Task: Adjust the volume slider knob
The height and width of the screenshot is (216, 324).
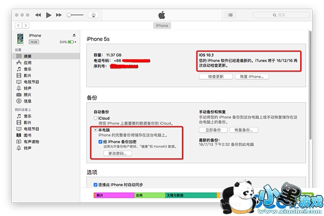Action: (x=69, y=15)
